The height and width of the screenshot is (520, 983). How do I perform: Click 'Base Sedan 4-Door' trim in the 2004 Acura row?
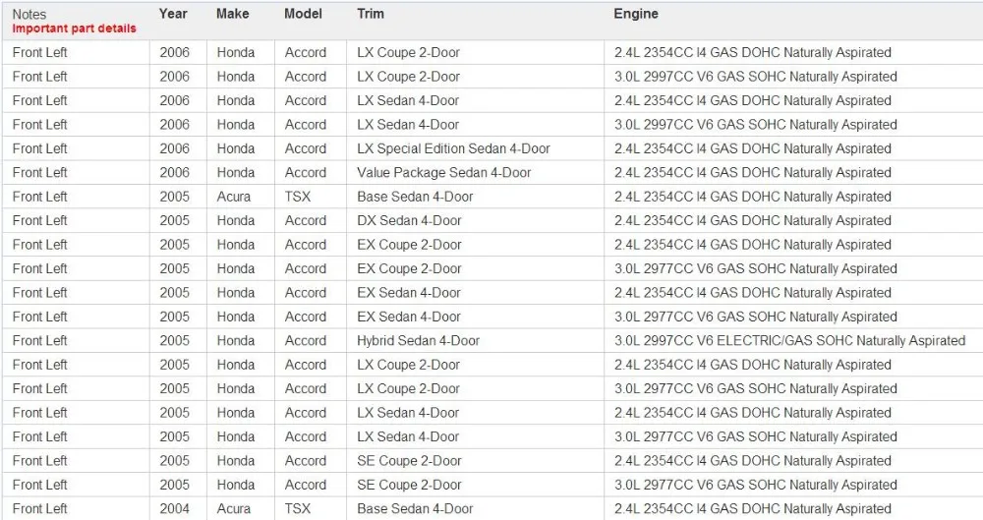point(415,509)
